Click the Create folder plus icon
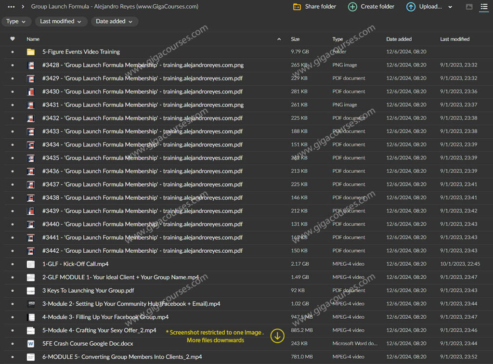 click(352, 7)
